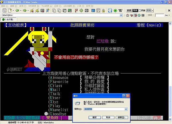Click the (N)amelist menu entry

coord(58,110)
